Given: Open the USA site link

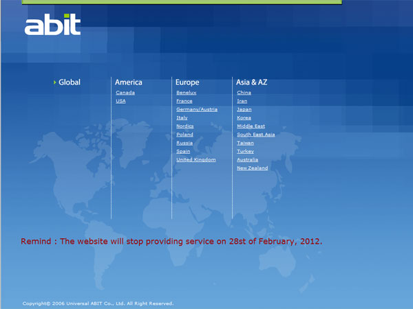Looking at the screenshot, I should coord(121,101).
